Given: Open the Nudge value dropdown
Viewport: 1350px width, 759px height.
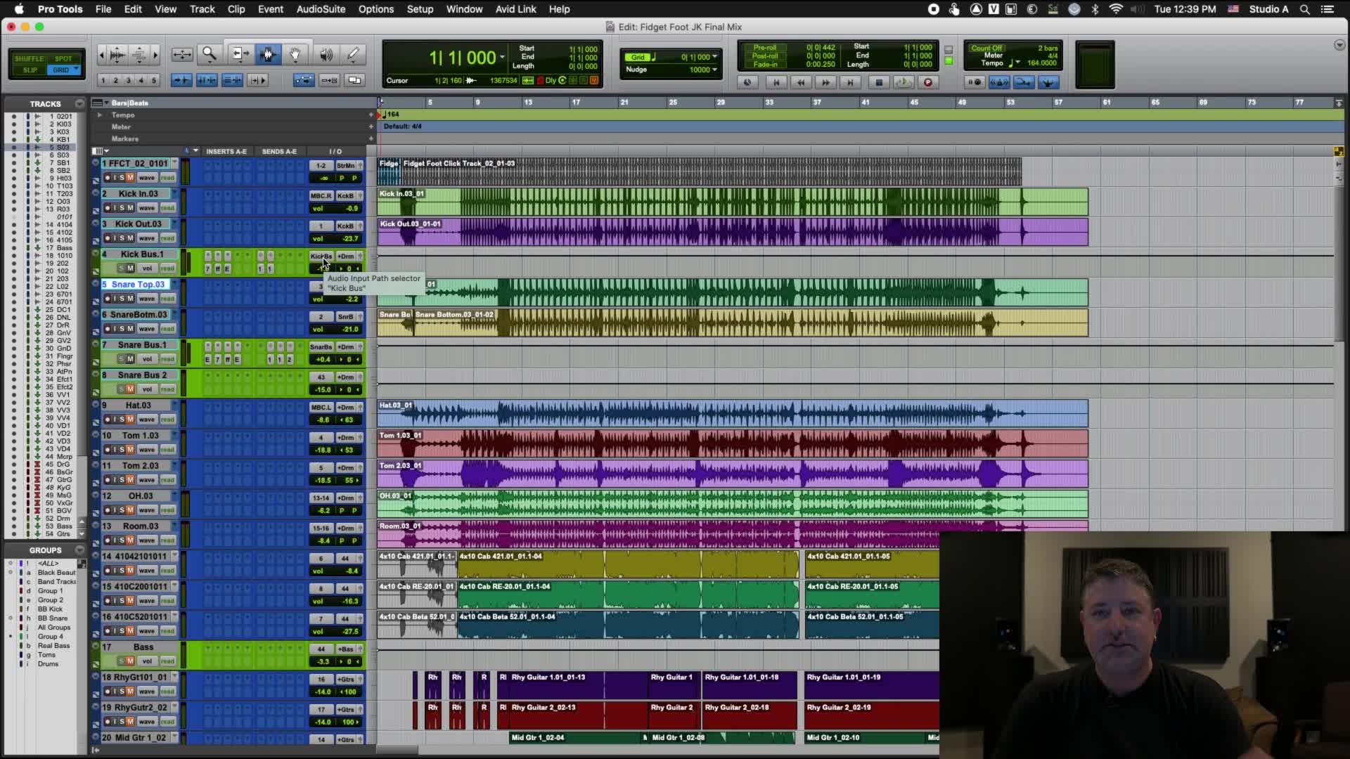Looking at the screenshot, I should coord(715,70).
